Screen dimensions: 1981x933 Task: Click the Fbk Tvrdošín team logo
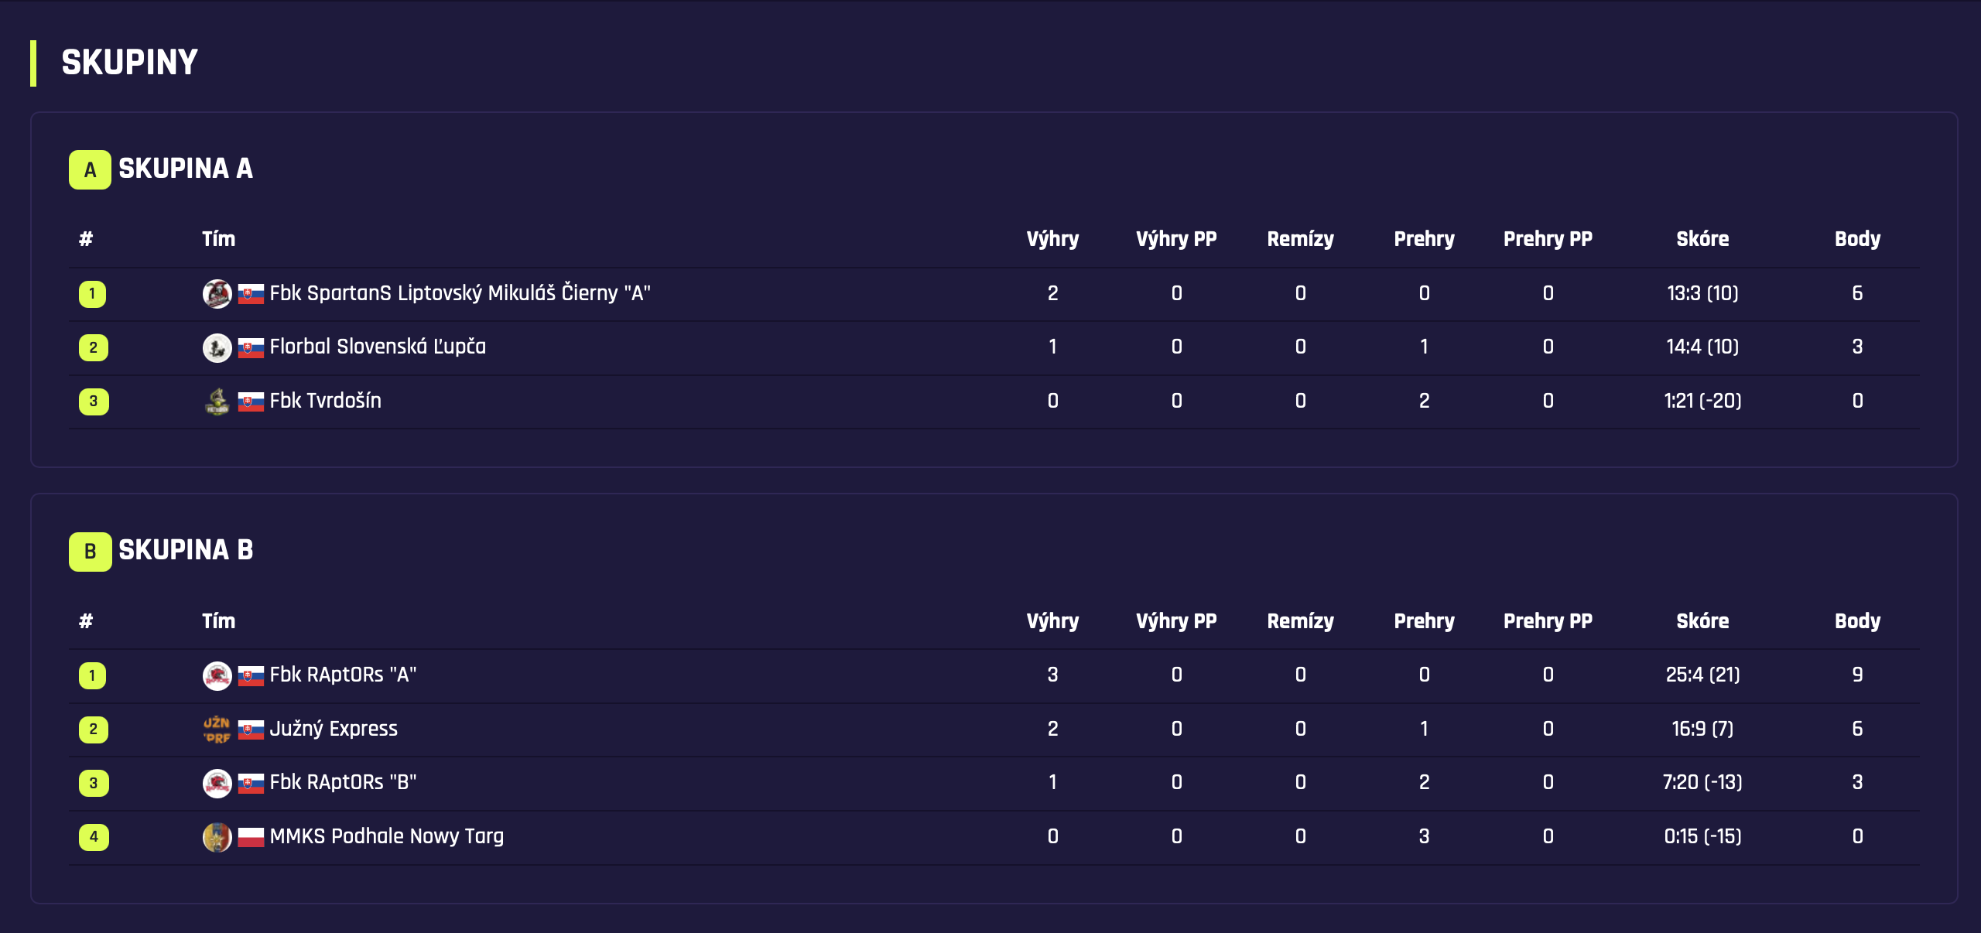tap(217, 402)
